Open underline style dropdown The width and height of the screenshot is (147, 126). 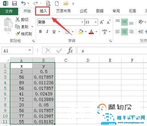(59, 32)
